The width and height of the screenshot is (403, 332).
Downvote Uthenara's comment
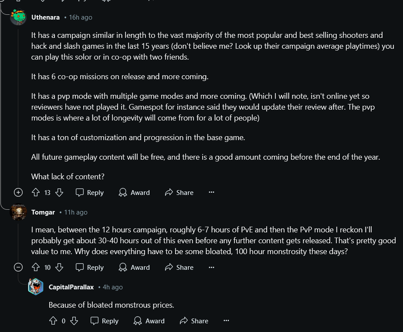click(x=60, y=192)
